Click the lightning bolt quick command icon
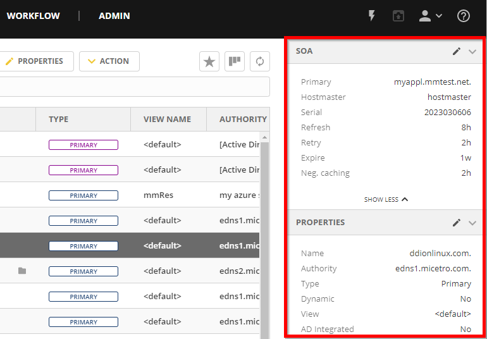 click(372, 16)
